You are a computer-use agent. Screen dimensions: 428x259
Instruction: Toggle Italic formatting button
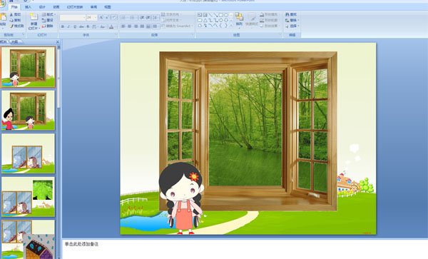click(68, 26)
